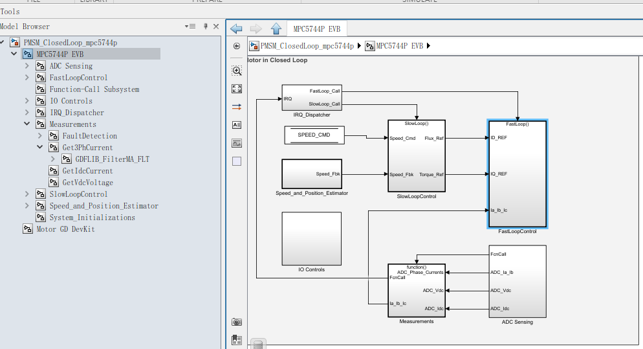Collapse the Measurements tree node

27,124
